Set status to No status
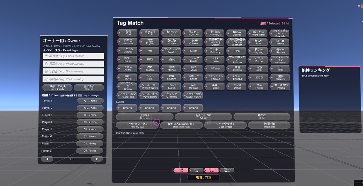Viewport: 363px width, 186px height. [145, 117]
